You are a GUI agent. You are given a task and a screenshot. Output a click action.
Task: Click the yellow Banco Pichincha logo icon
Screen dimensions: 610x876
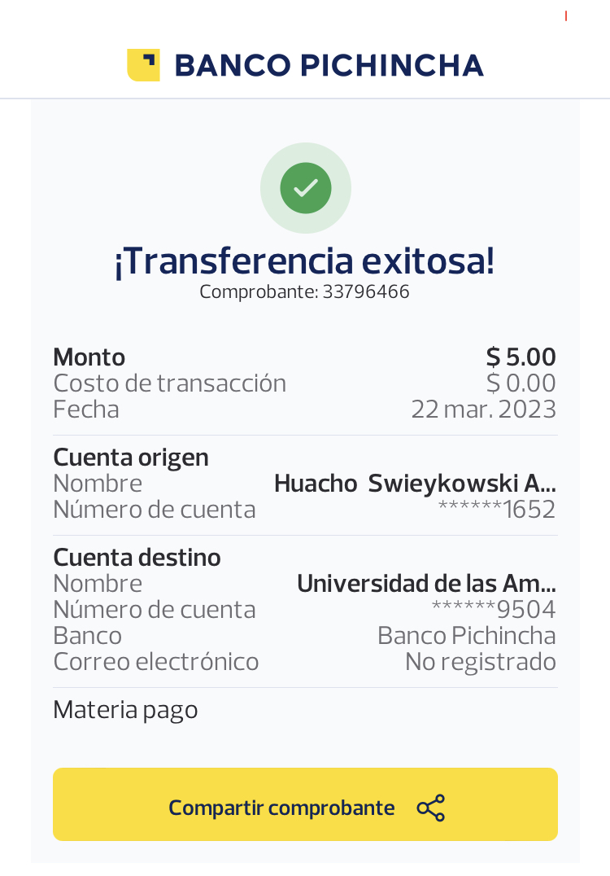pos(143,65)
